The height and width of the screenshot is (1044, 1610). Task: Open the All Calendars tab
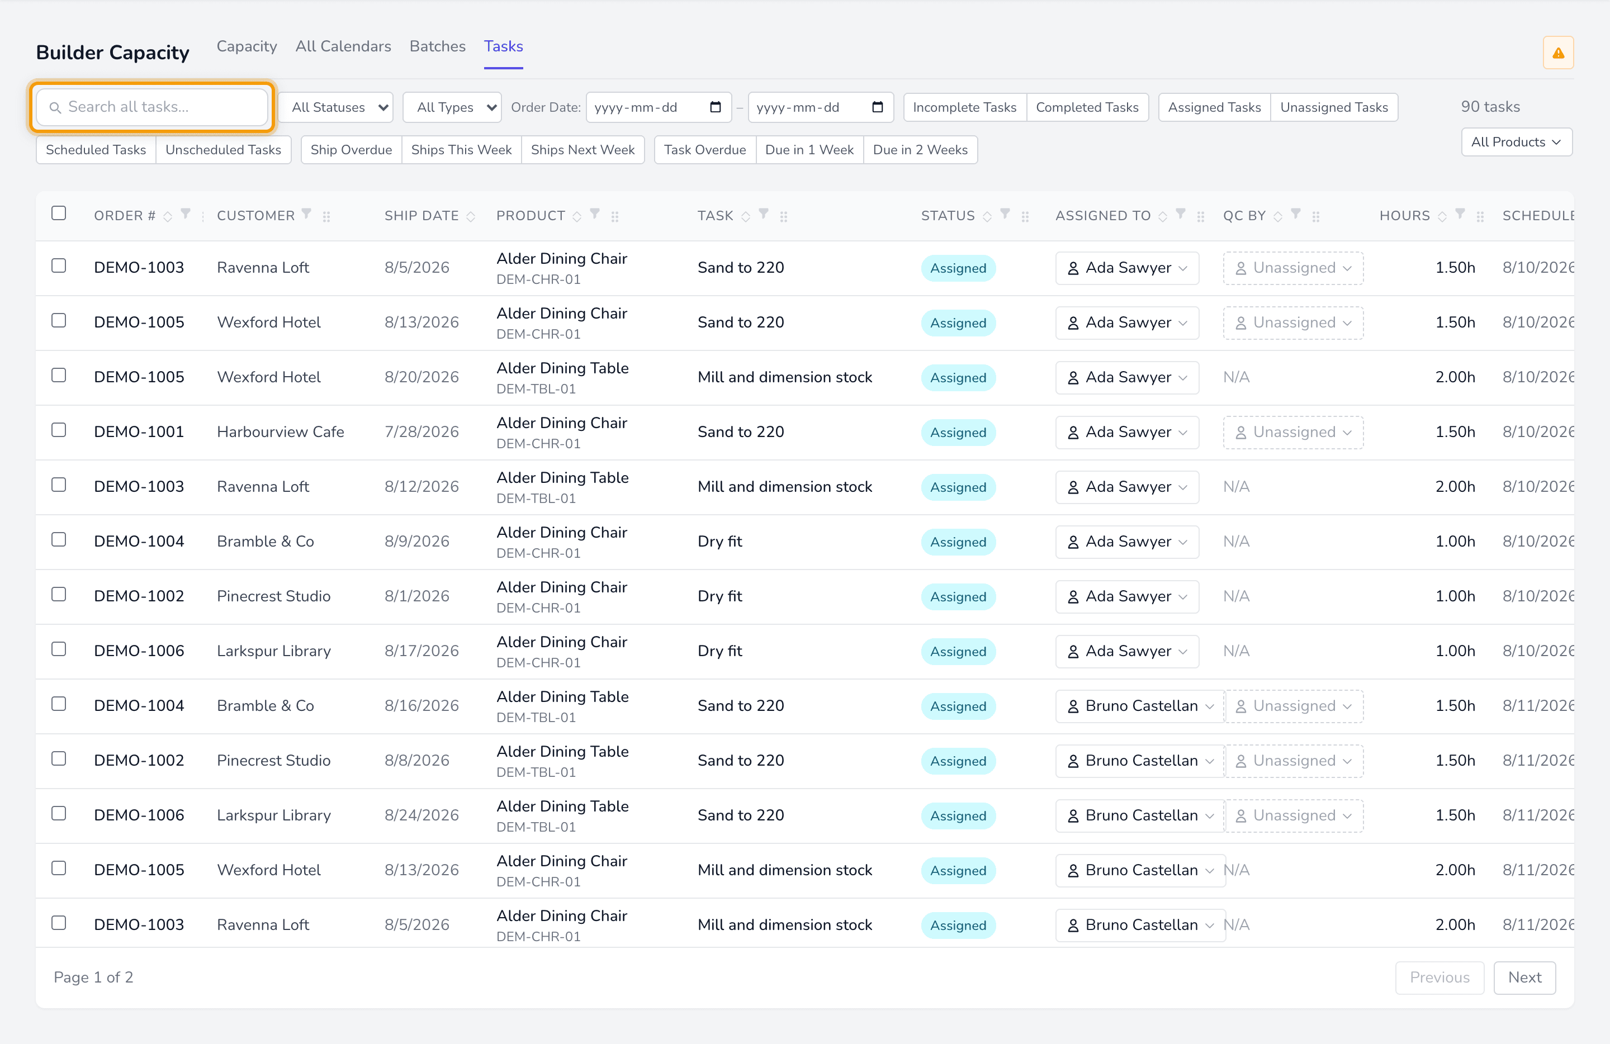coord(343,46)
